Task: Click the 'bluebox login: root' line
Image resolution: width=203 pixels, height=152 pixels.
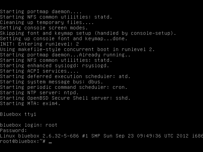Action: 29,125
